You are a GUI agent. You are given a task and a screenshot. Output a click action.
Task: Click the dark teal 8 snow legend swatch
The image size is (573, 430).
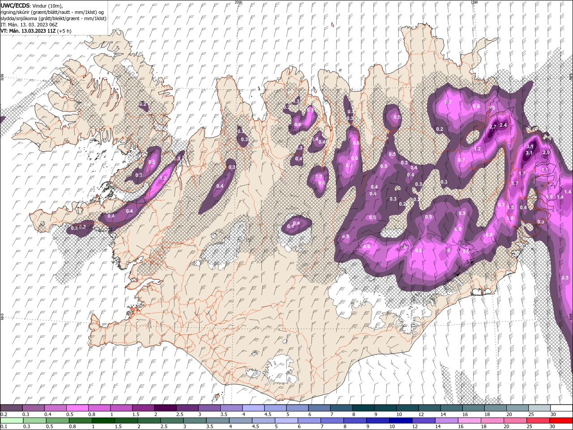(x=363, y=408)
